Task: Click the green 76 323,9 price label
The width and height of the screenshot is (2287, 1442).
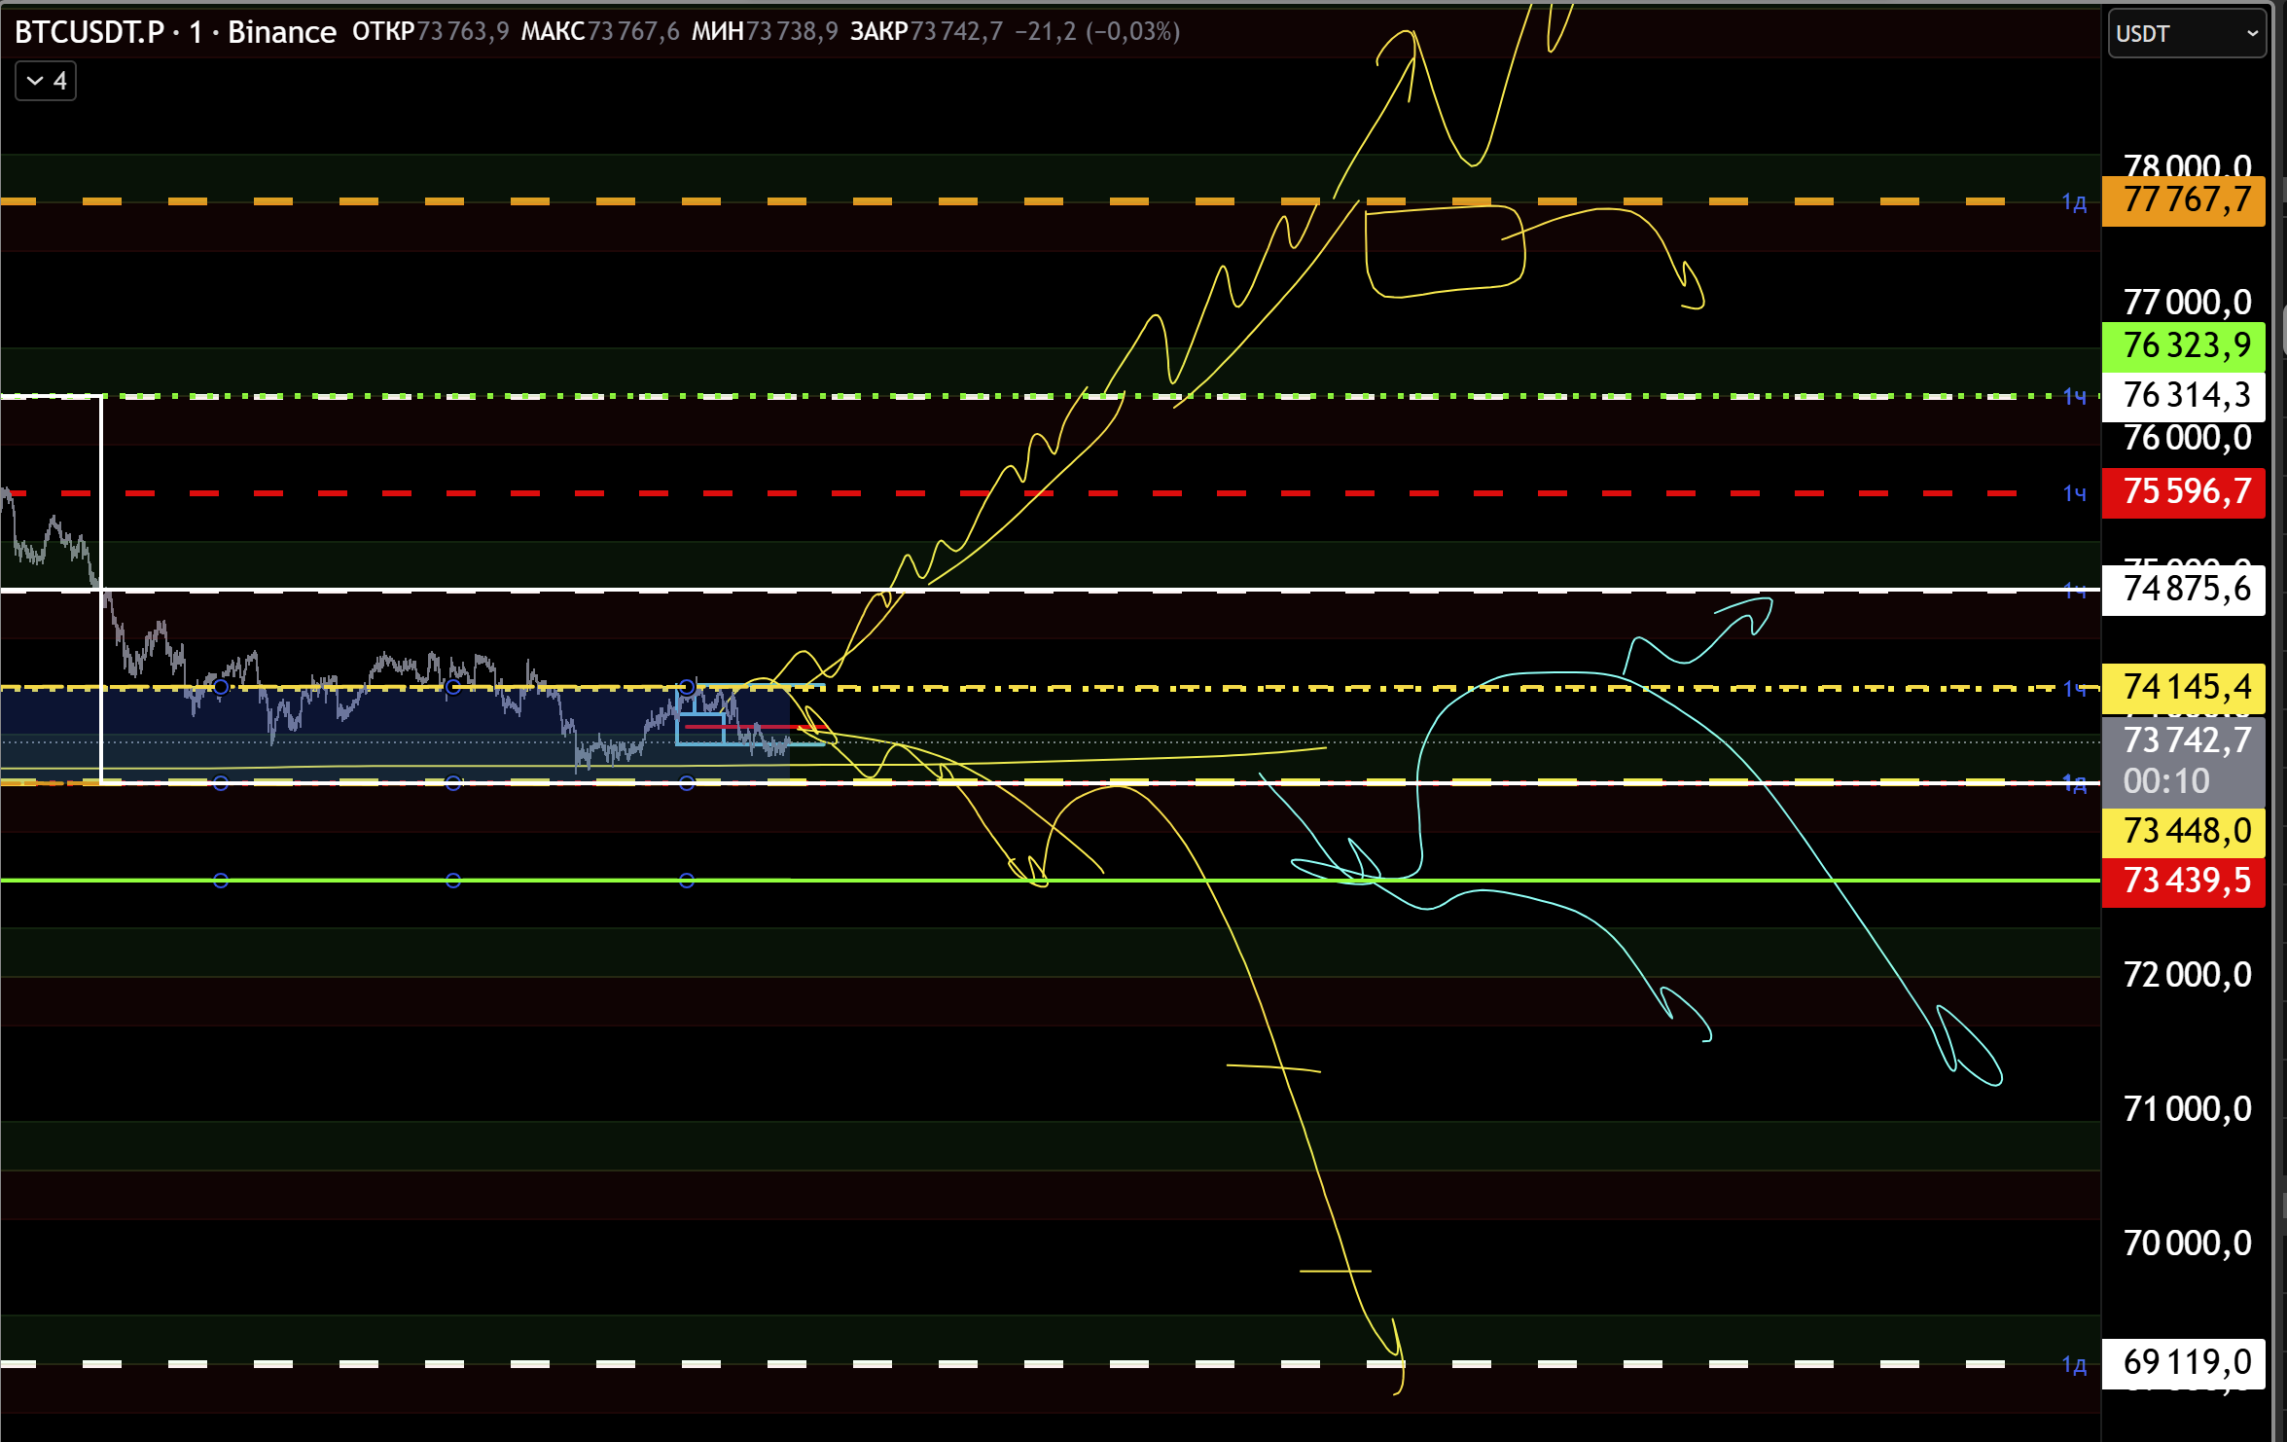Action: tap(2184, 345)
